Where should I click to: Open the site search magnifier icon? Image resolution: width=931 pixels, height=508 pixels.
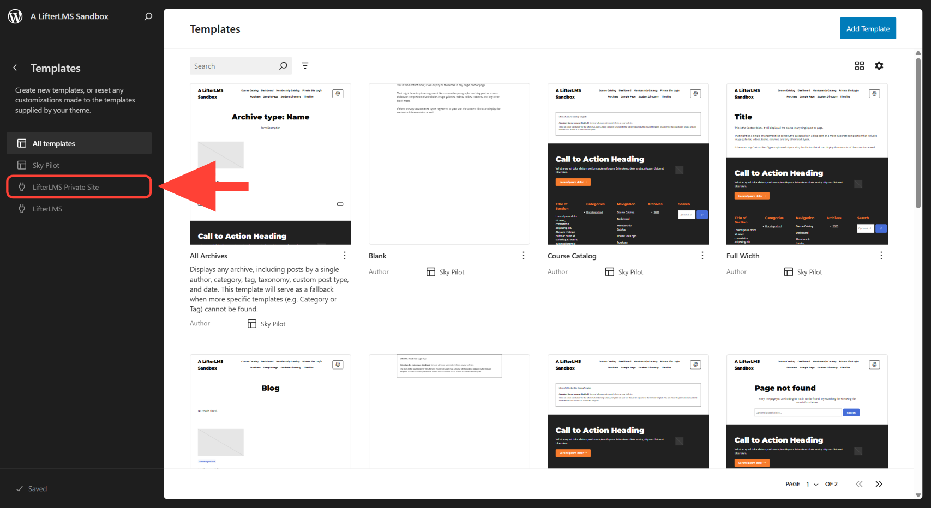tap(148, 16)
